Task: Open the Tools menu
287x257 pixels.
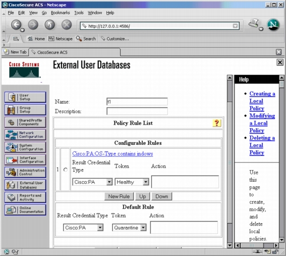Action: pyautogui.click(x=79, y=13)
